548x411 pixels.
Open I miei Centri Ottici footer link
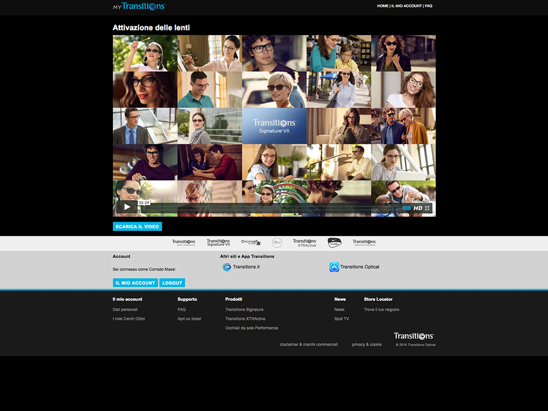click(x=128, y=319)
